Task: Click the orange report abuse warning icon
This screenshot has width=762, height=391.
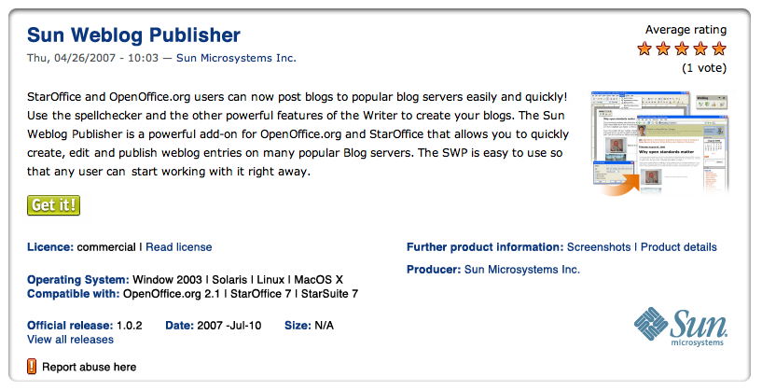Action: (33, 367)
